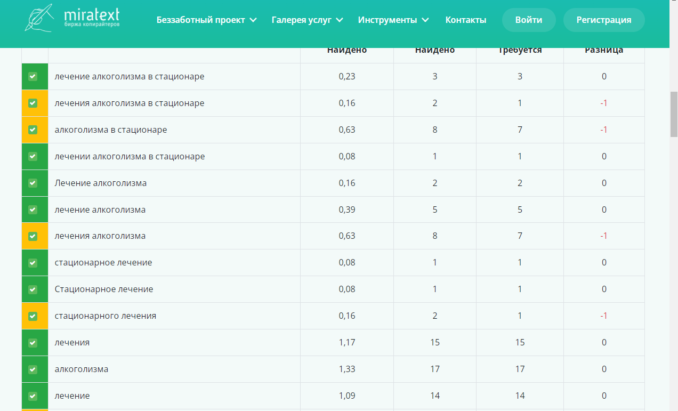Open the 'Галерея услуг' dropdown
Image resolution: width=678 pixels, height=411 pixels.
click(x=307, y=20)
